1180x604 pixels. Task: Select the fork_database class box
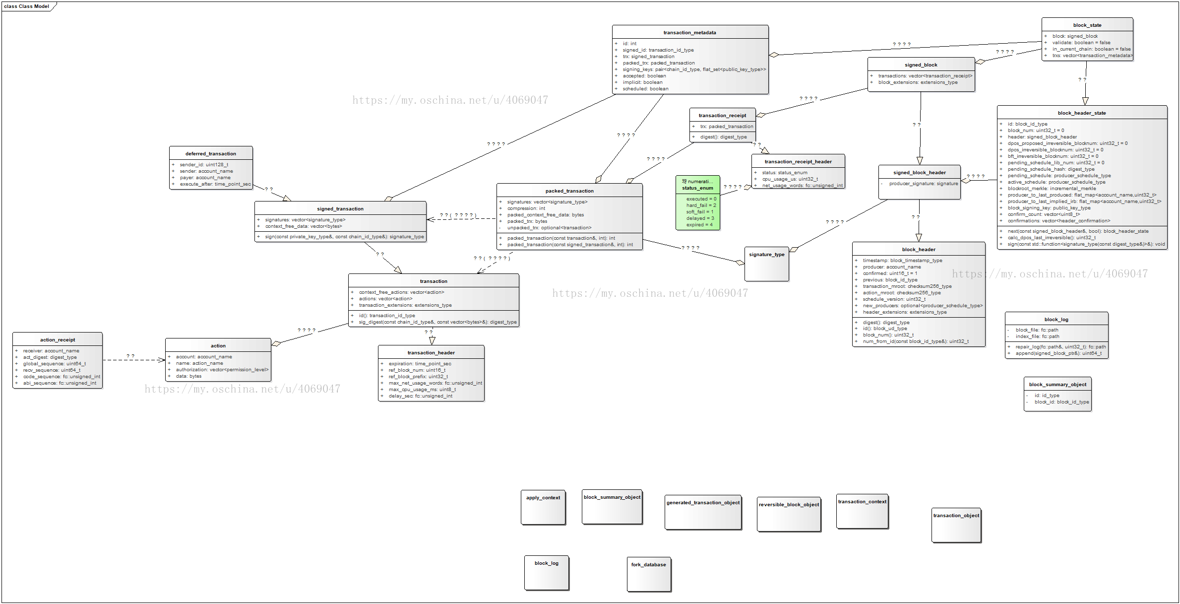click(648, 574)
